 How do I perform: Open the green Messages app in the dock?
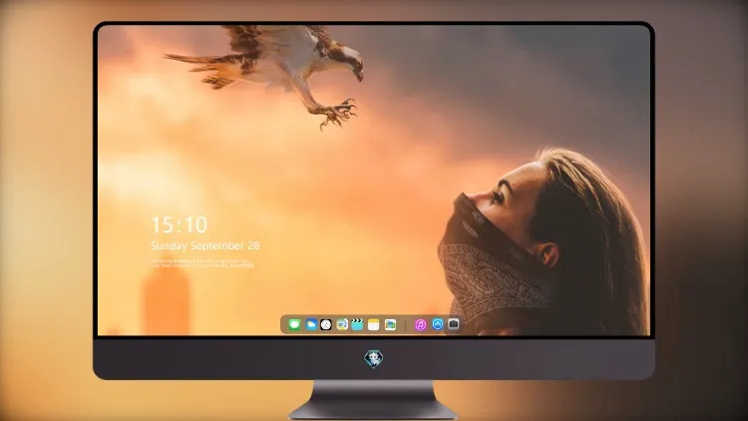pyautogui.click(x=294, y=324)
